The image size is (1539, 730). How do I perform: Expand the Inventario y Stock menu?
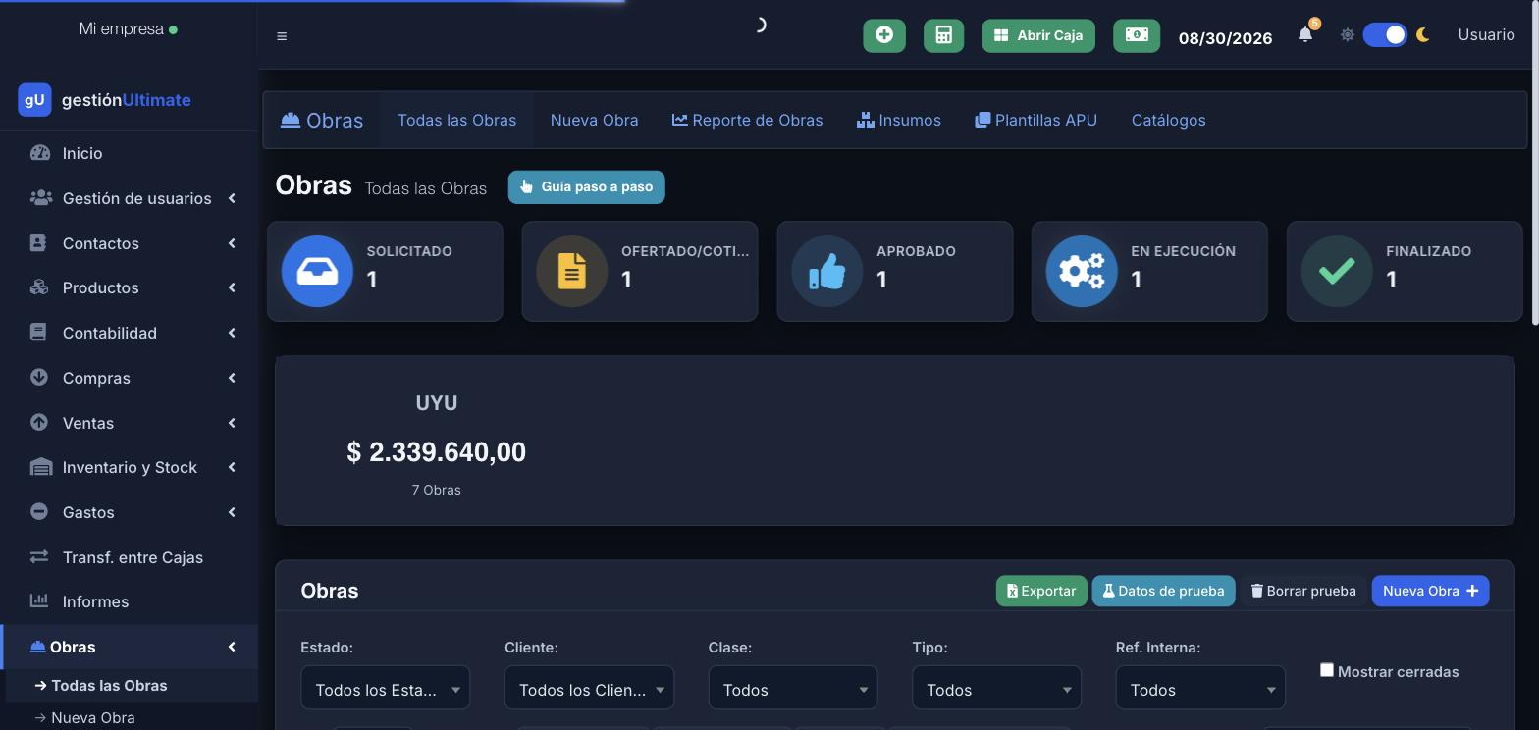pyautogui.click(x=129, y=467)
